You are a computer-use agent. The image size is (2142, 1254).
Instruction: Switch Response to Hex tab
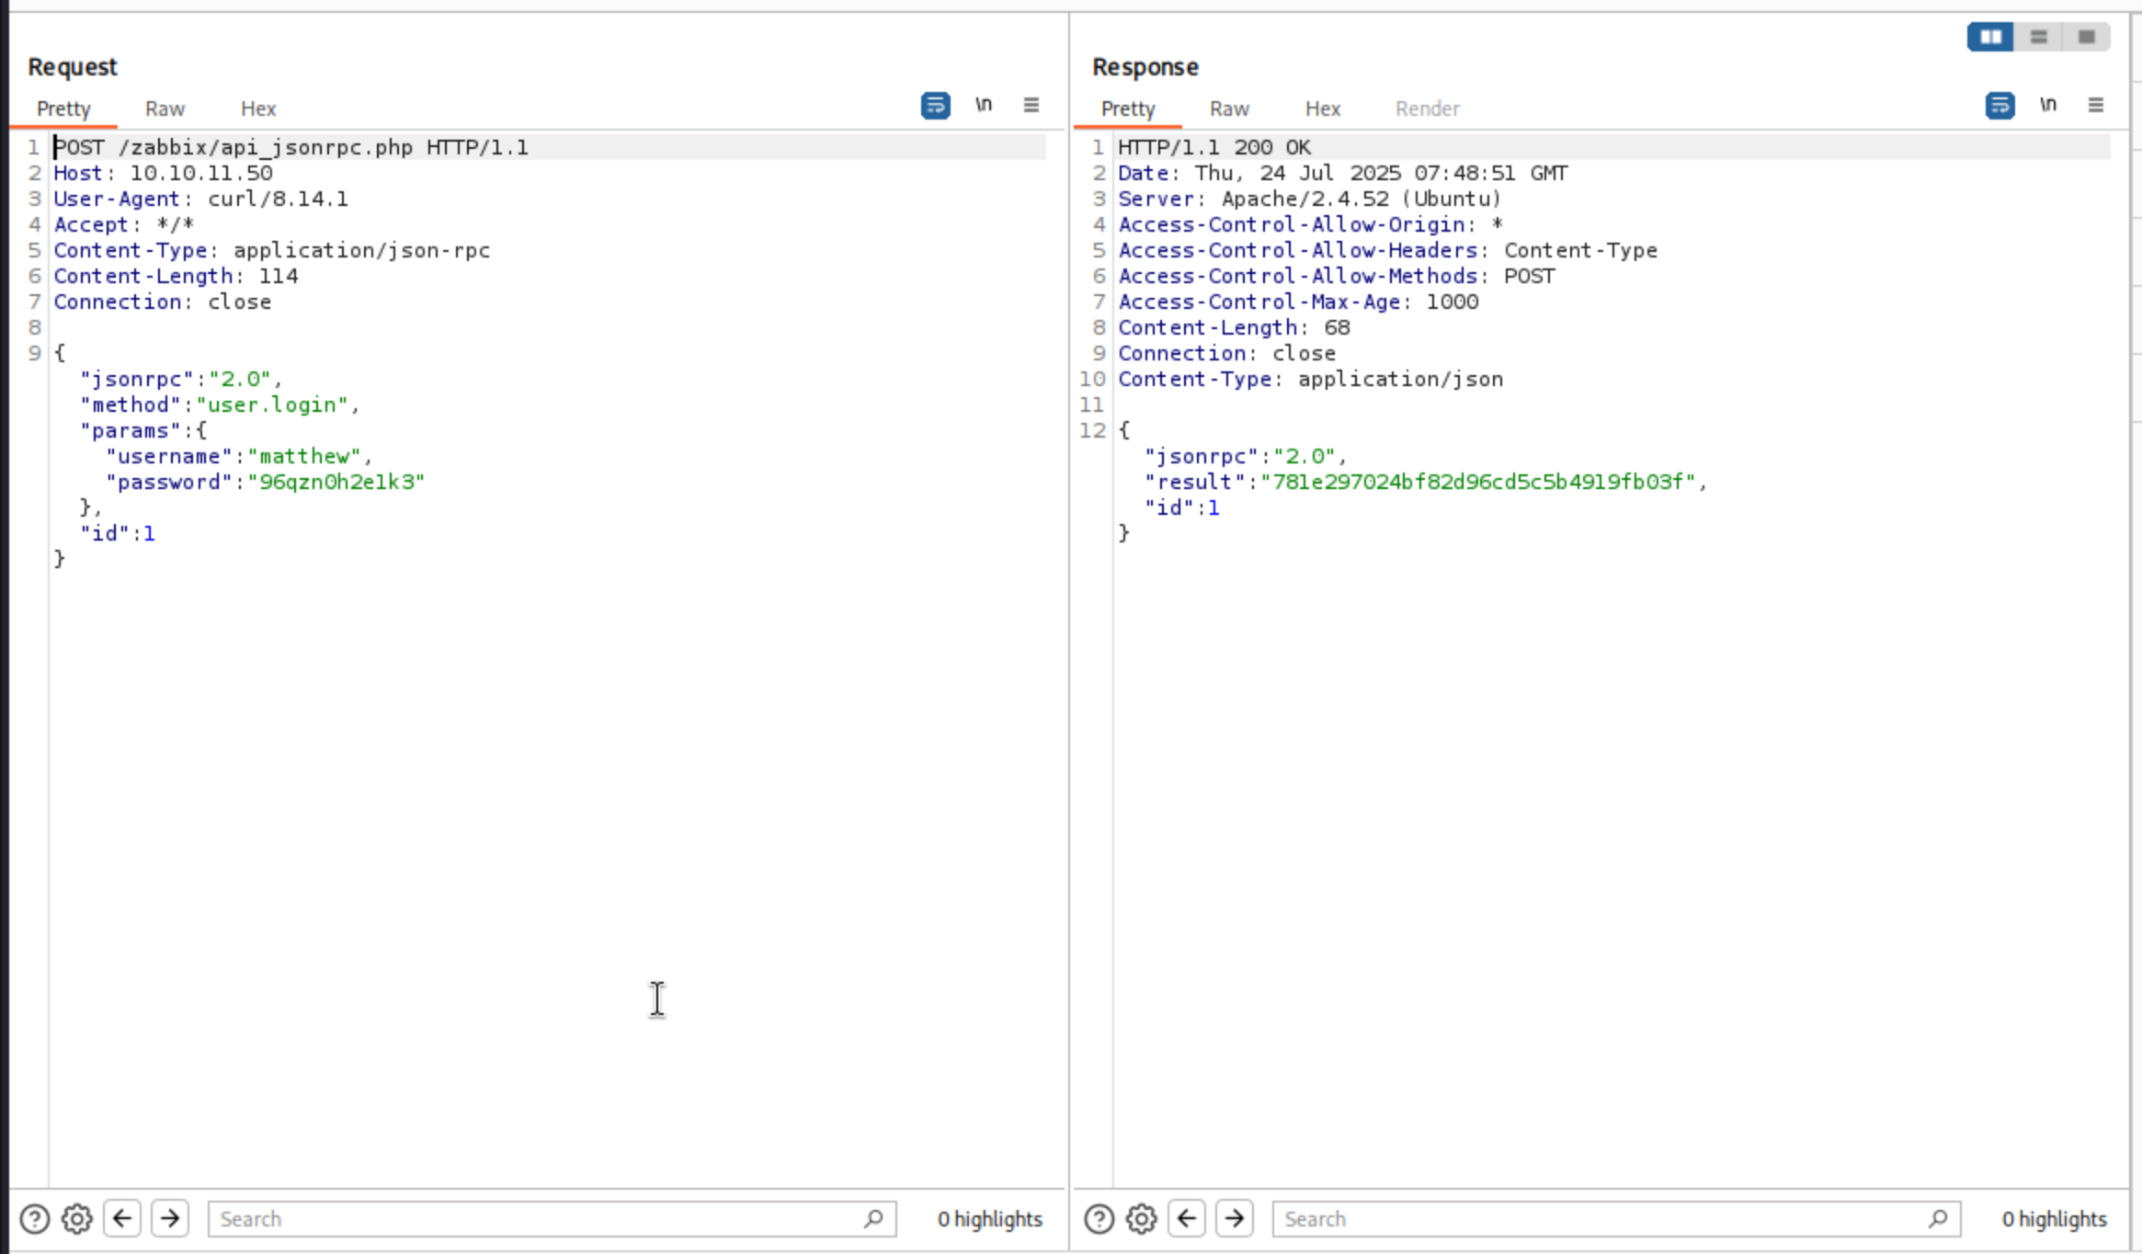[1323, 108]
